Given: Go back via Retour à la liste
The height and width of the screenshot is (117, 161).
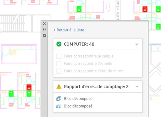Looking at the screenshot, I should (69, 30).
